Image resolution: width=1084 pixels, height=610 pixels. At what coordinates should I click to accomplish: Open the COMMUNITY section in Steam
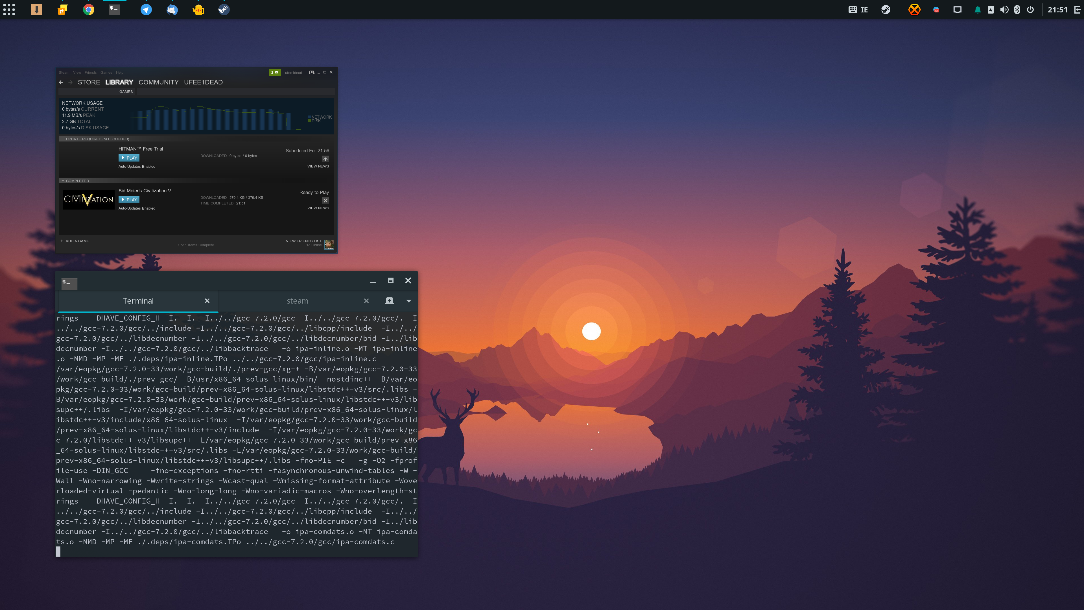(x=159, y=82)
